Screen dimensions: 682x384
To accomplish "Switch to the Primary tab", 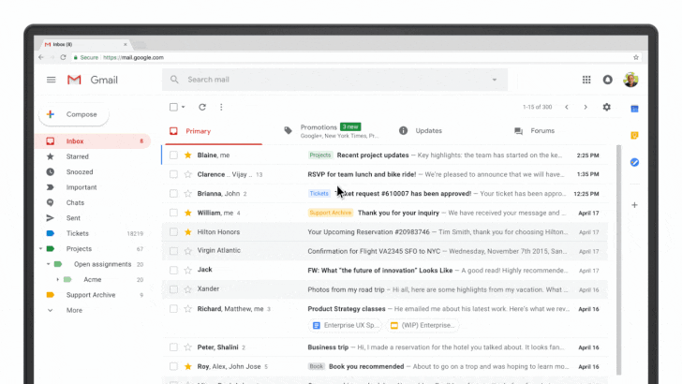I will click(214, 131).
